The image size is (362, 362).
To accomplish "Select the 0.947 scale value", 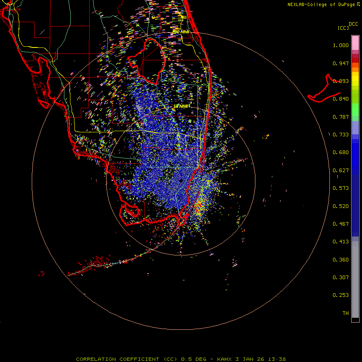I will pyautogui.click(x=341, y=63).
